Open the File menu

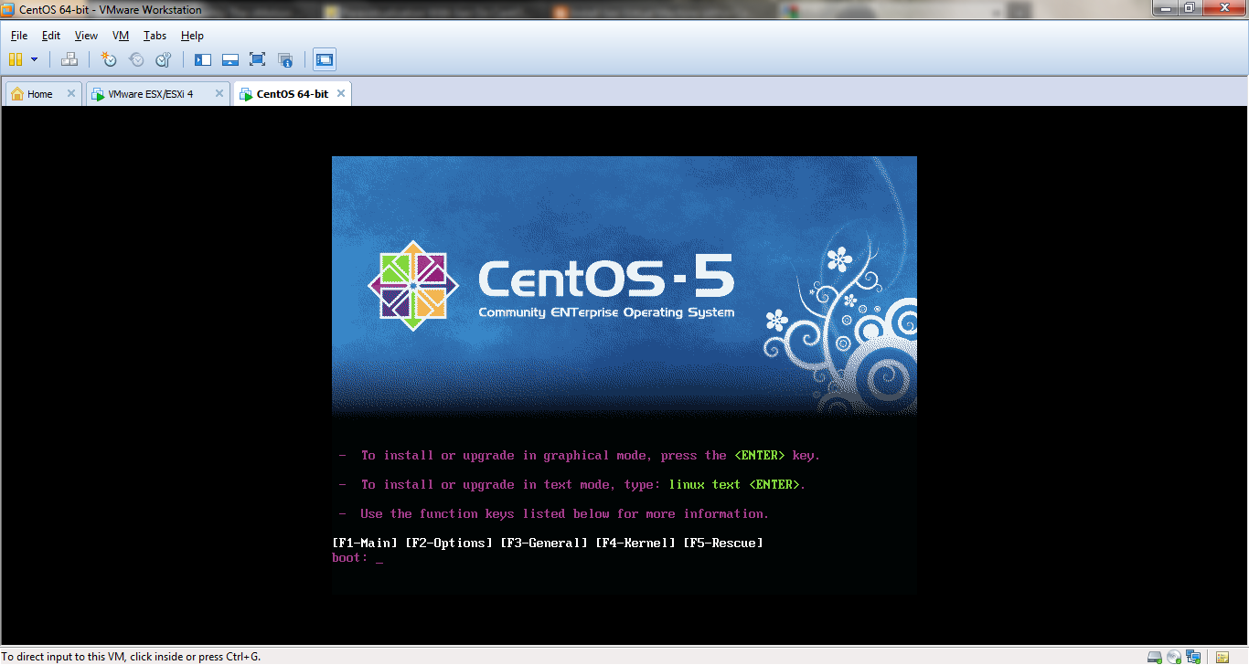click(x=19, y=36)
